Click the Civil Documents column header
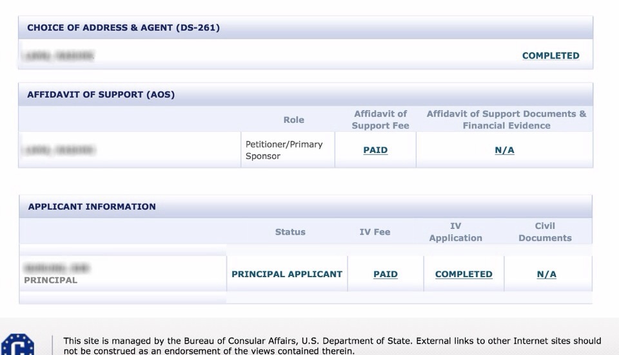The width and height of the screenshot is (619, 355). pos(545,232)
